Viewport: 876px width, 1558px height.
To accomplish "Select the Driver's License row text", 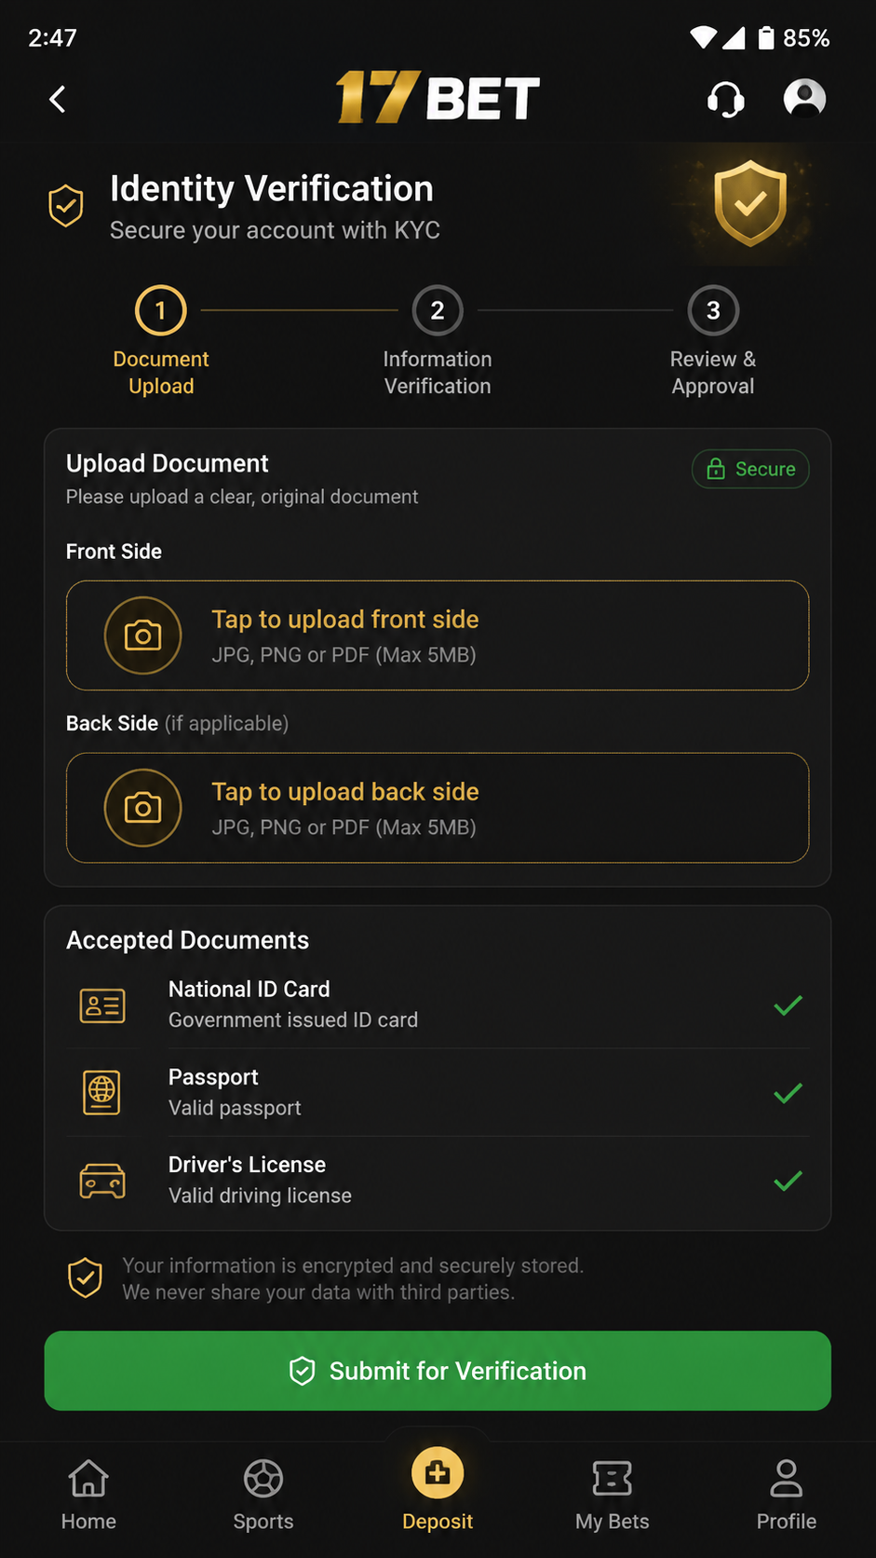I will click(x=260, y=1180).
